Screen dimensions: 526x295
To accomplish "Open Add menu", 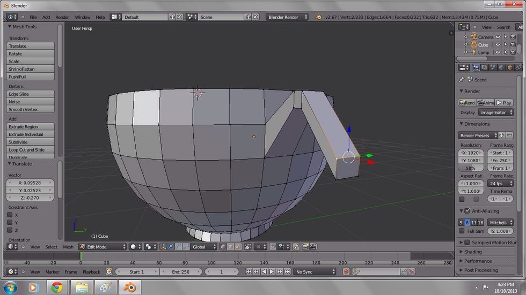I will pos(46,17).
